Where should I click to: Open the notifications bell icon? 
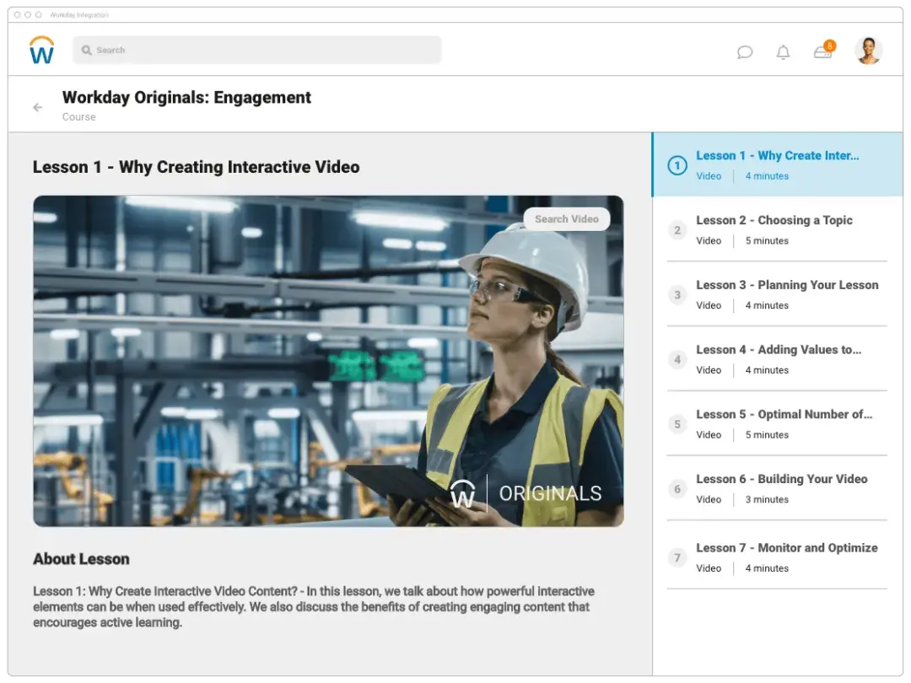click(x=783, y=52)
